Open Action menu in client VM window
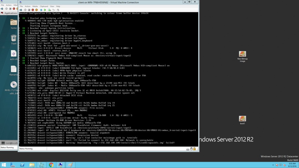The height and width of the screenshot is (168, 299). 27,6
